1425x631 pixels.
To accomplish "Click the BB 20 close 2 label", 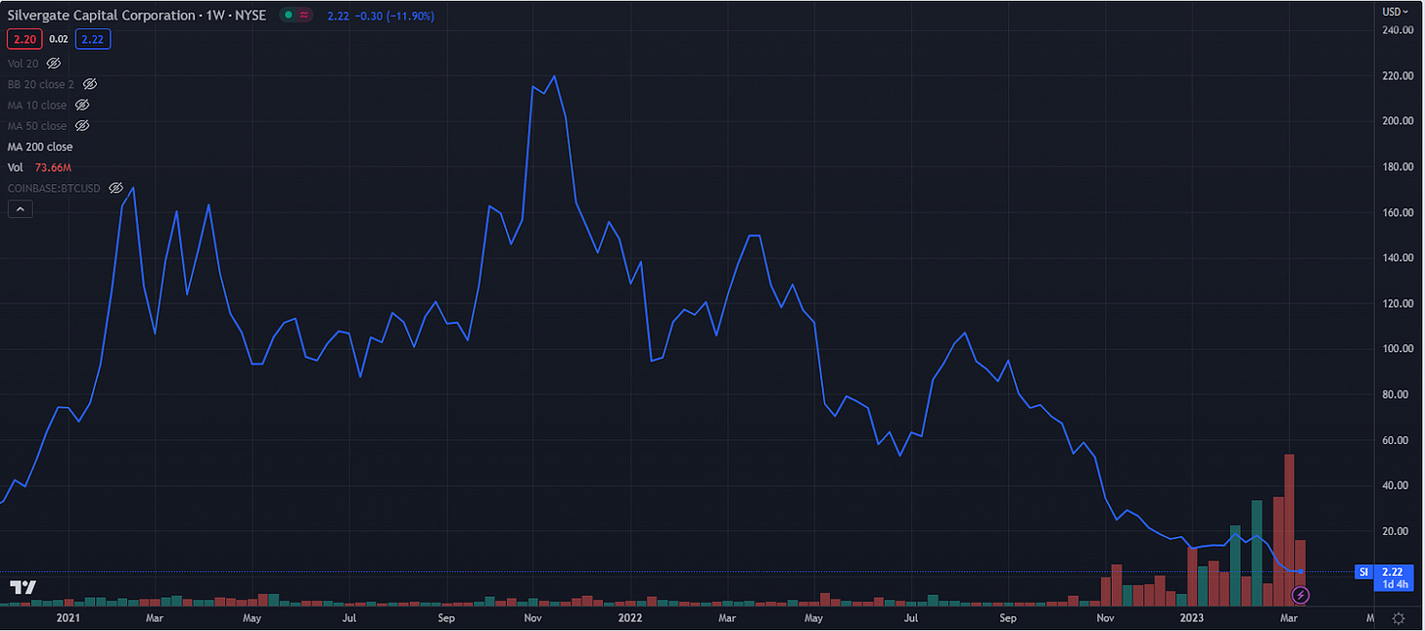I will point(41,84).
